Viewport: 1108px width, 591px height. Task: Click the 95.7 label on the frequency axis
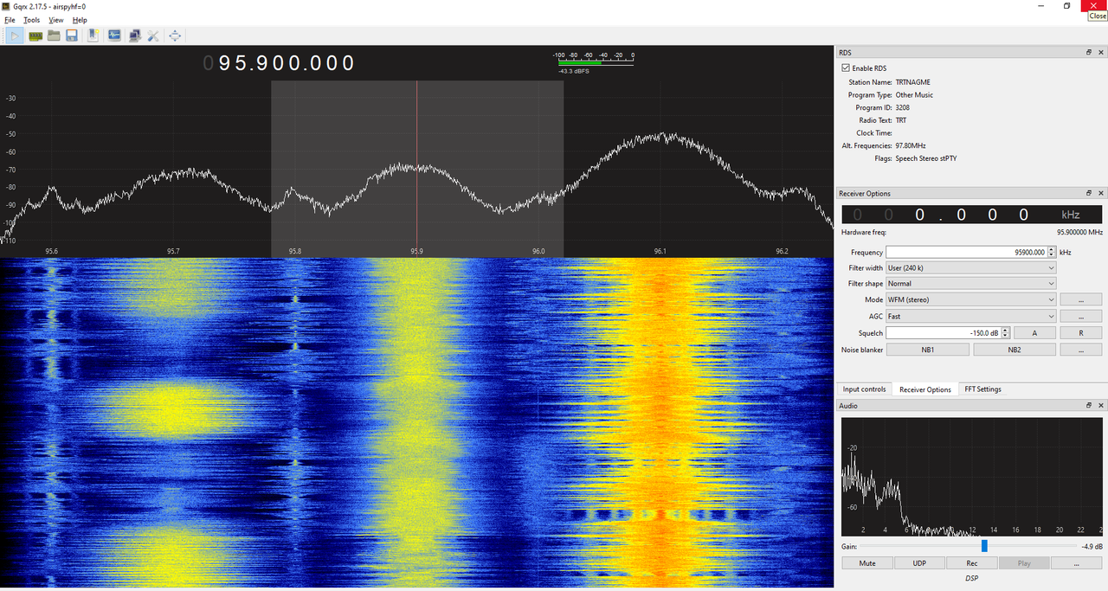[x=173, y=251]
